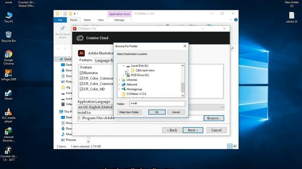
Task: Click folder tree scrollbar down arrow
Action: (x=183, y=96)
